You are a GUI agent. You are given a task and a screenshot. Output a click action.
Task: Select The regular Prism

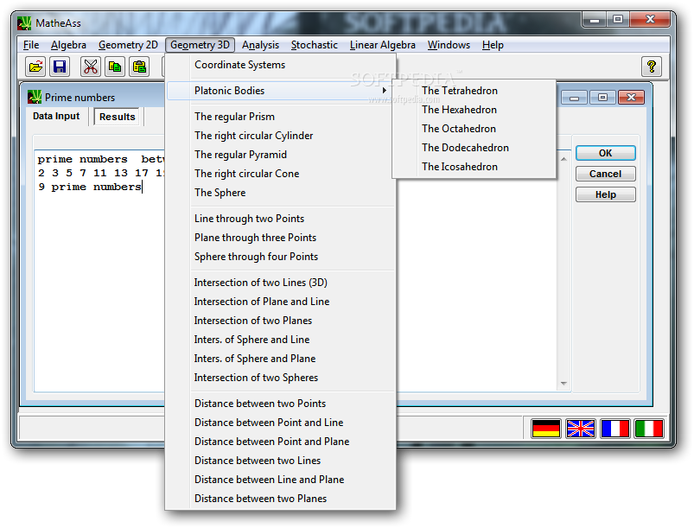pyautogui.click(x=281, y=117)
